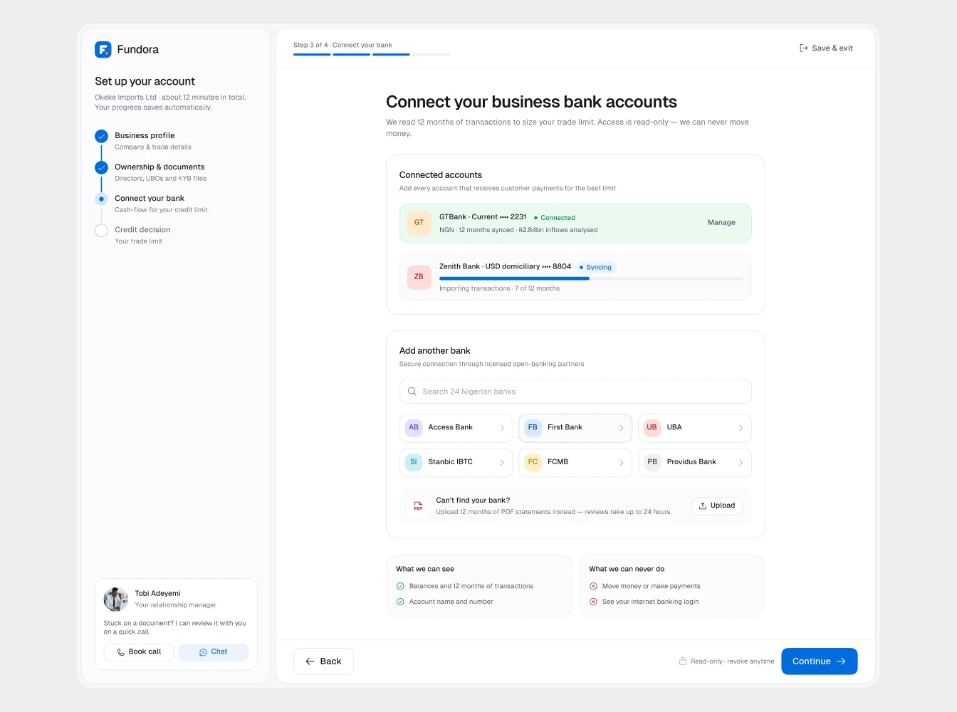This screenshot has width=957, height=712.
Task: Click the check icon next to Account name
Action: (x=400, y=602)
